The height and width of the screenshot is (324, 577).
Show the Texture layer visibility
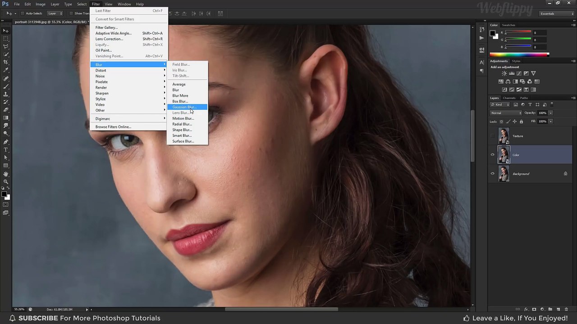point(493,136)
